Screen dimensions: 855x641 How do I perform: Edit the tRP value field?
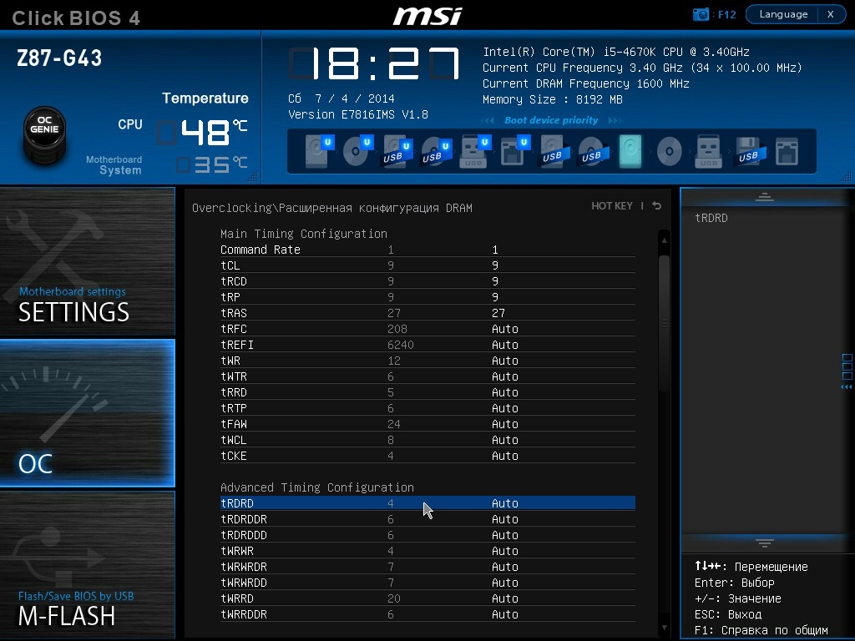(495, 297)
